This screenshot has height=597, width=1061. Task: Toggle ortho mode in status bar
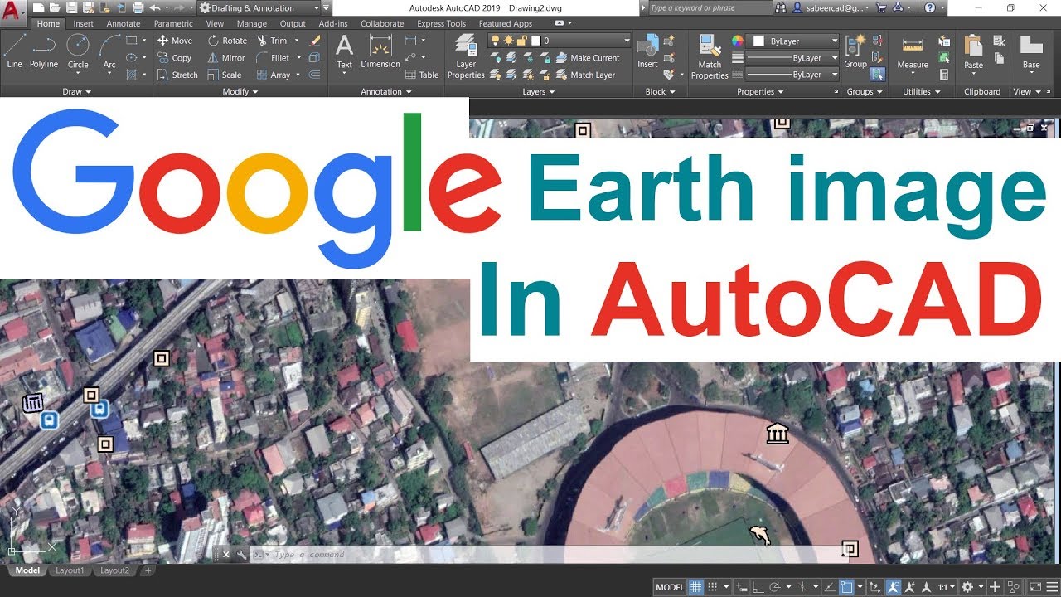tap(758, 587)
